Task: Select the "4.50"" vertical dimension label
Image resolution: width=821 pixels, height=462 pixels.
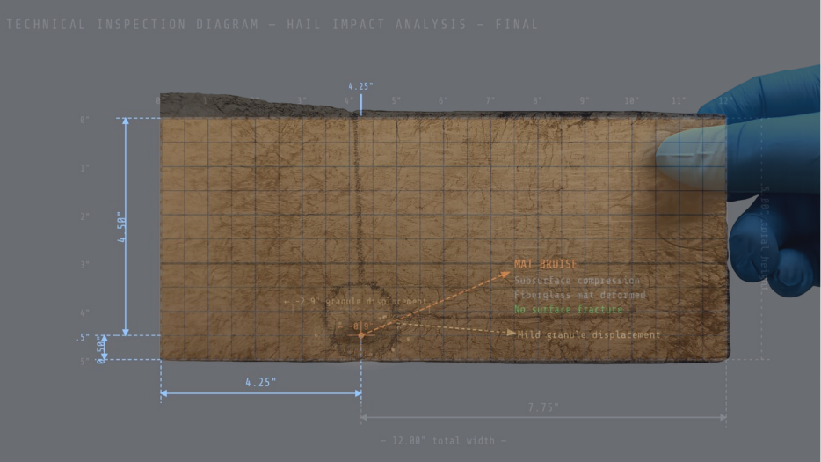Action: click(121, 227)
